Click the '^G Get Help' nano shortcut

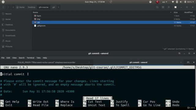tap(10, 102)
